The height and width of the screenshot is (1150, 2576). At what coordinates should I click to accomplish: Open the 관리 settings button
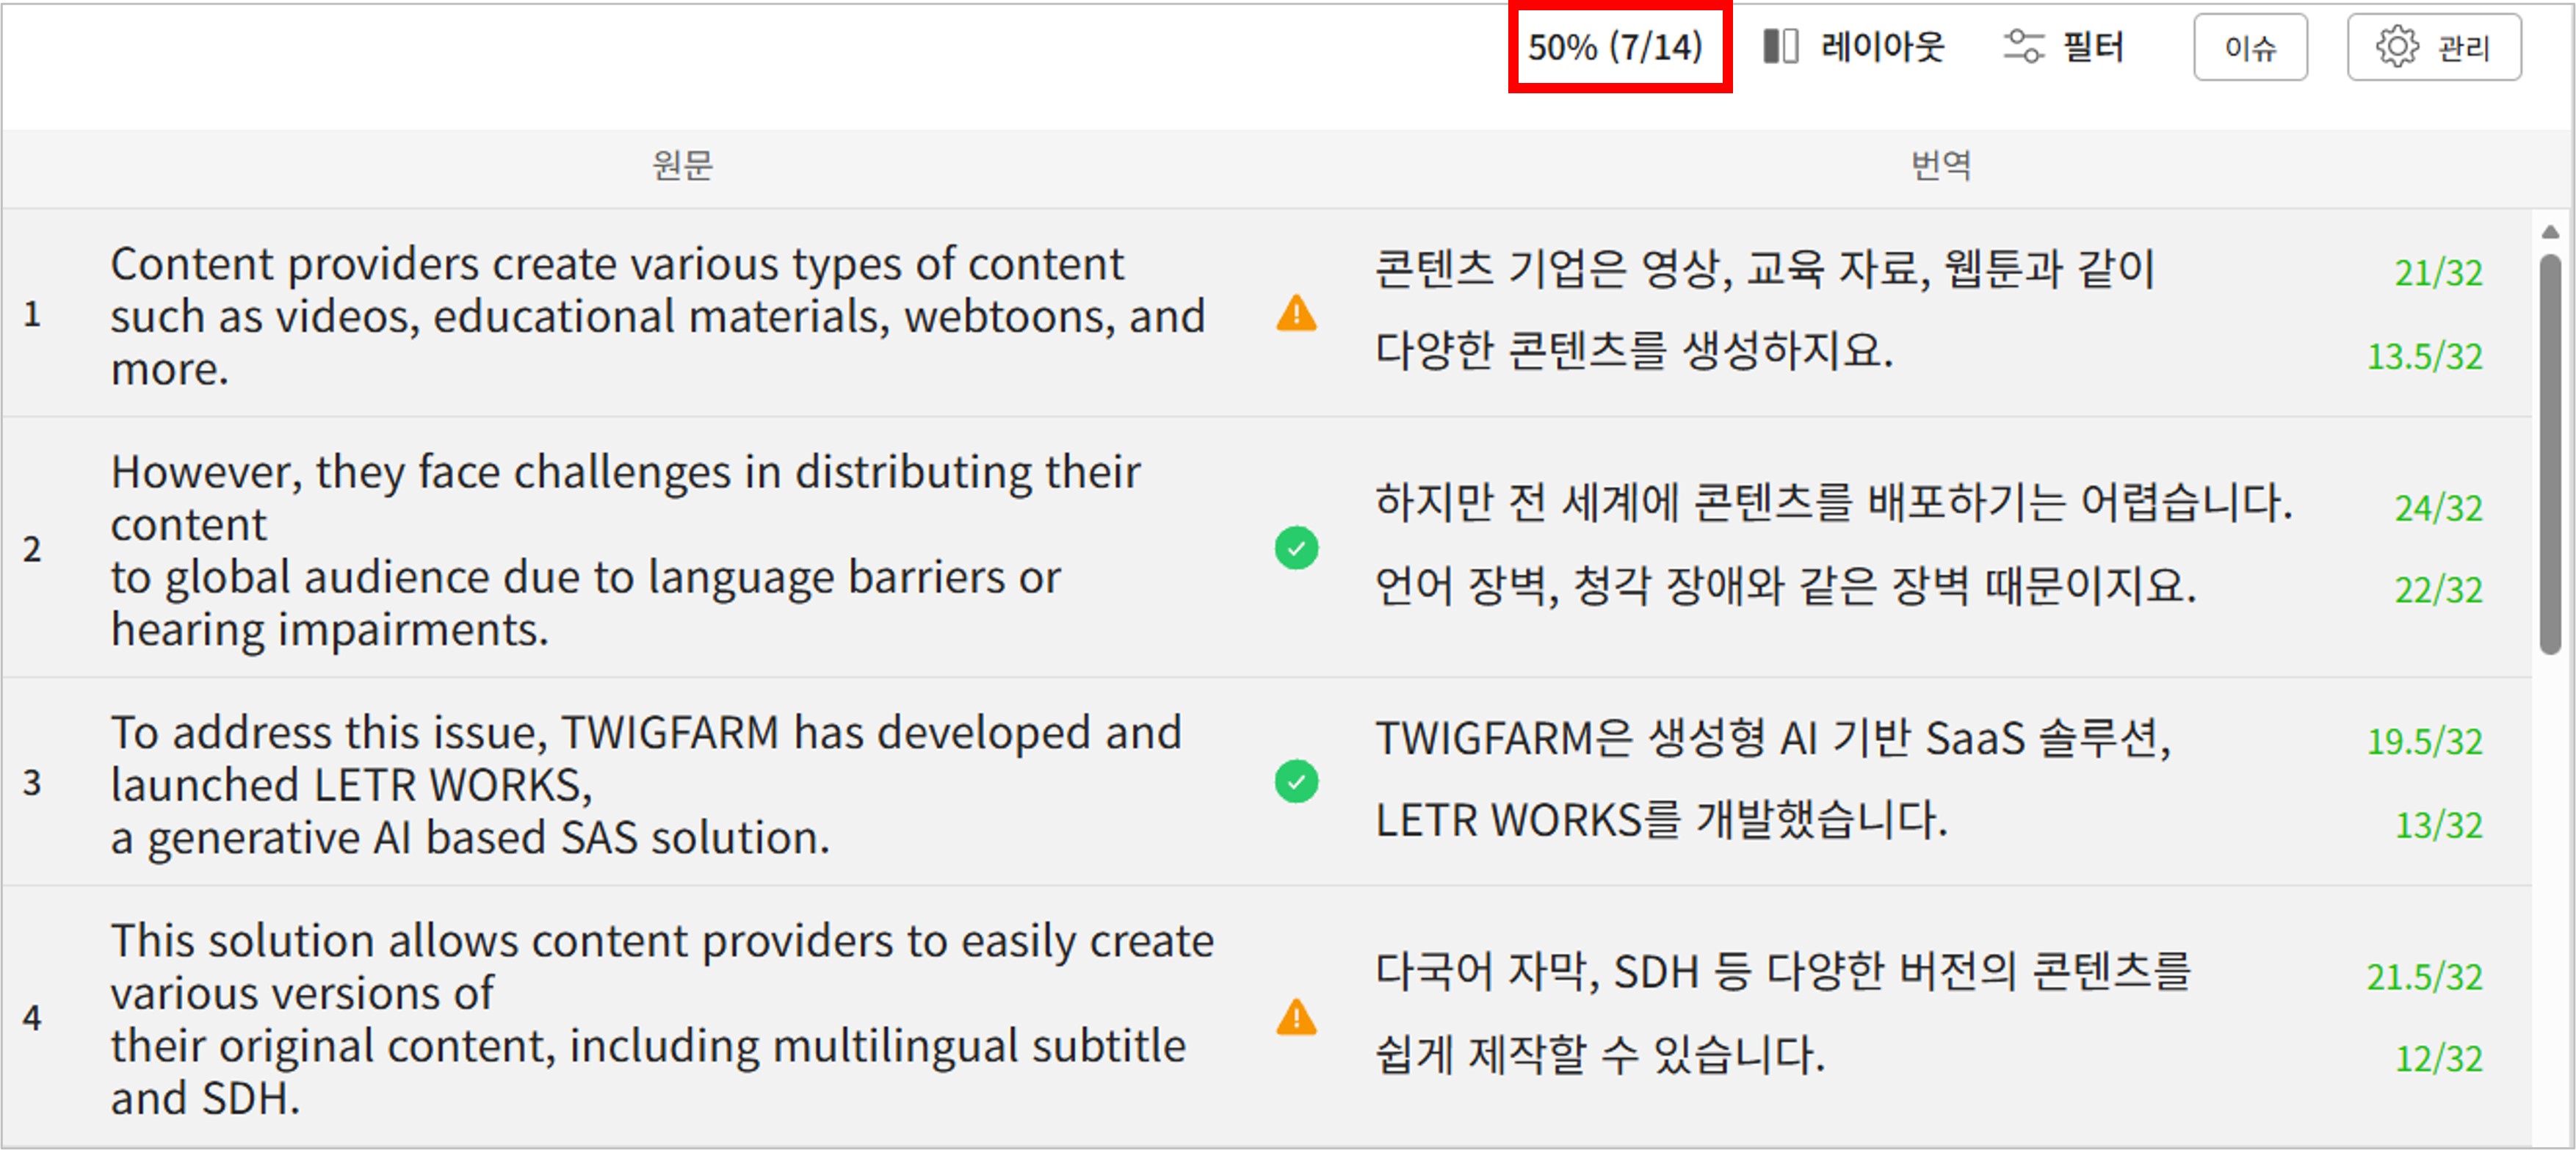pos(2434,47)
